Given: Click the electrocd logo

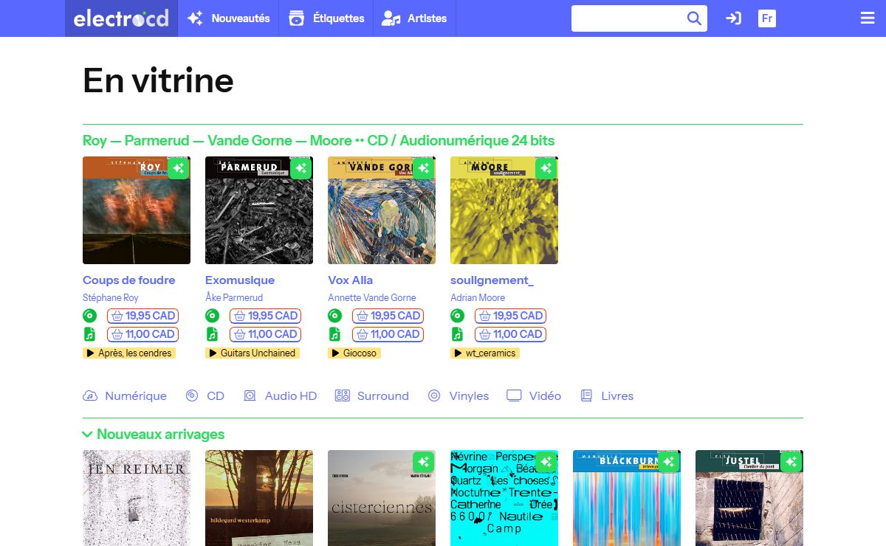Looking at the screenshot, I should (121, 18).
